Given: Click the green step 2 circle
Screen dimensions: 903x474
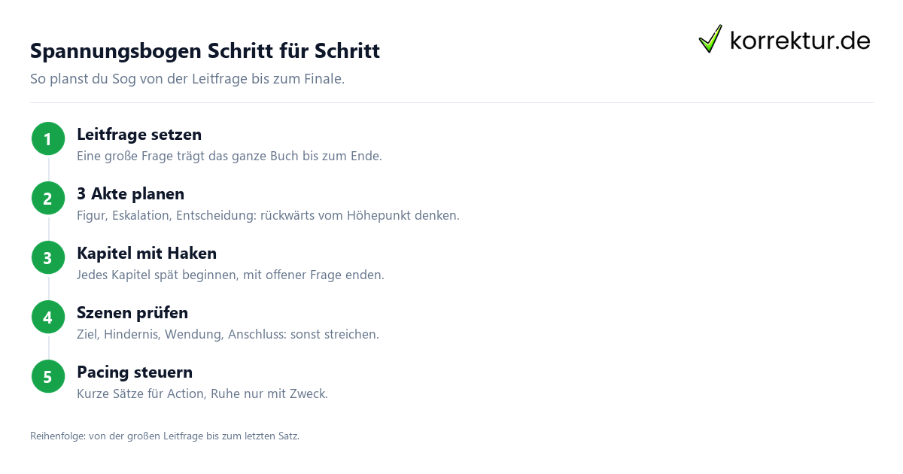Looking at the screenshot, I should [x=48, y=199].
